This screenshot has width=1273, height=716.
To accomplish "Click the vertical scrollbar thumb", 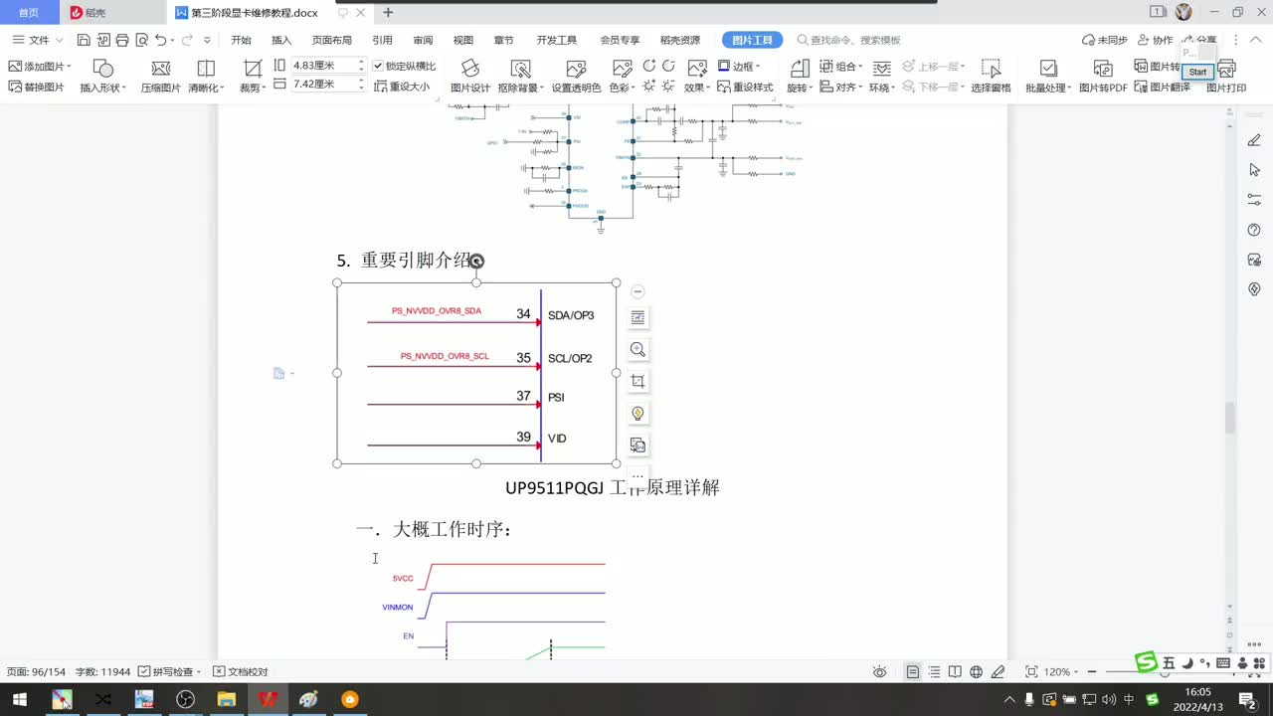I will click(1229, 418).
